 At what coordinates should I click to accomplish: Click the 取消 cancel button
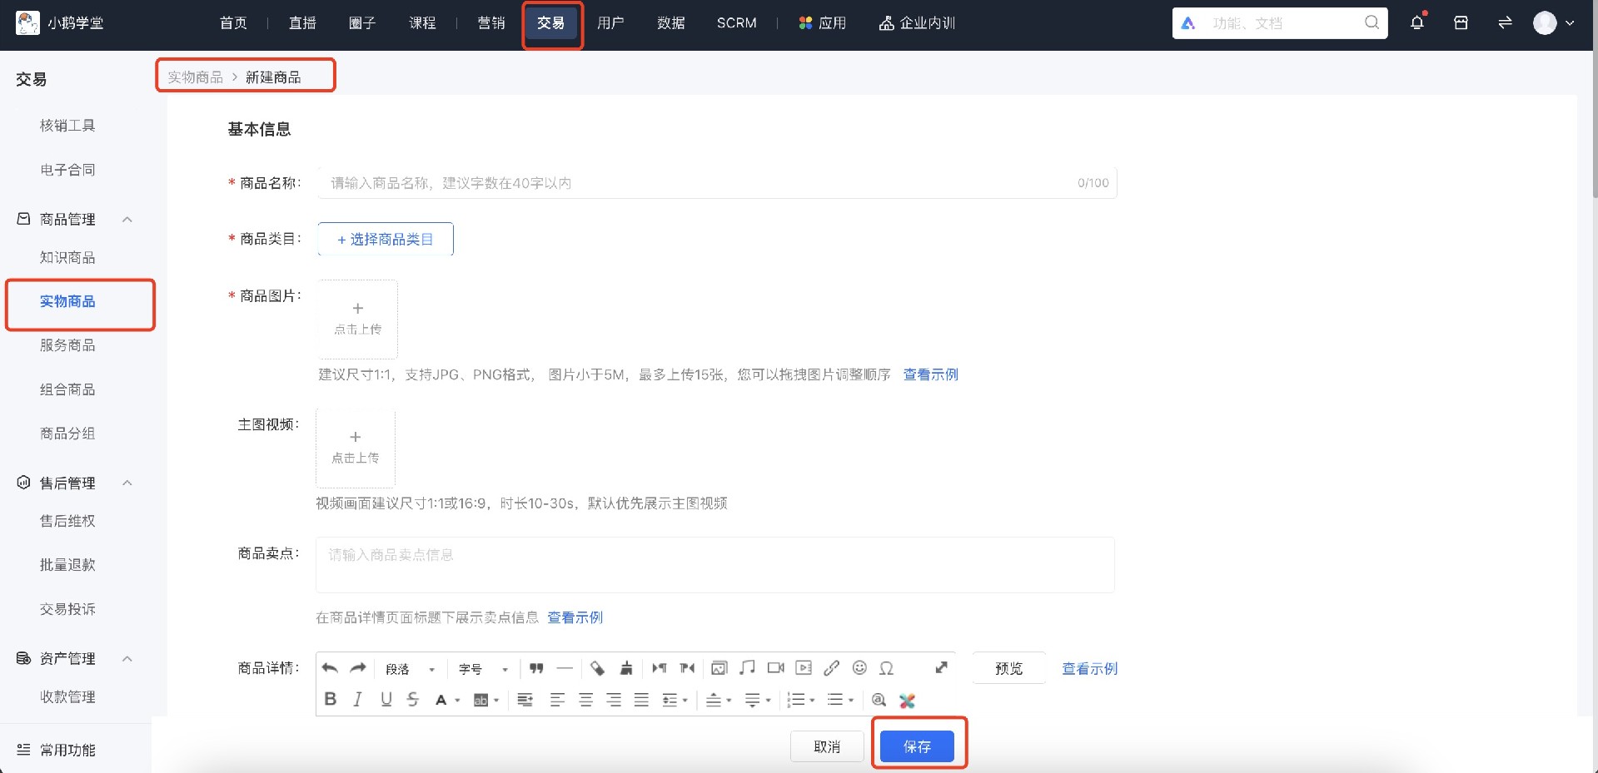click(827, 746)
